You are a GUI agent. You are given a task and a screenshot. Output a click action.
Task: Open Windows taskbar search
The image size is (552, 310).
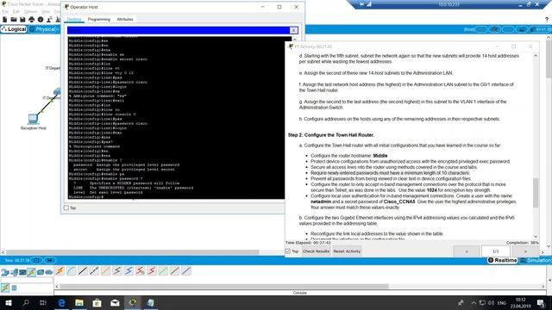pos(26,302)
